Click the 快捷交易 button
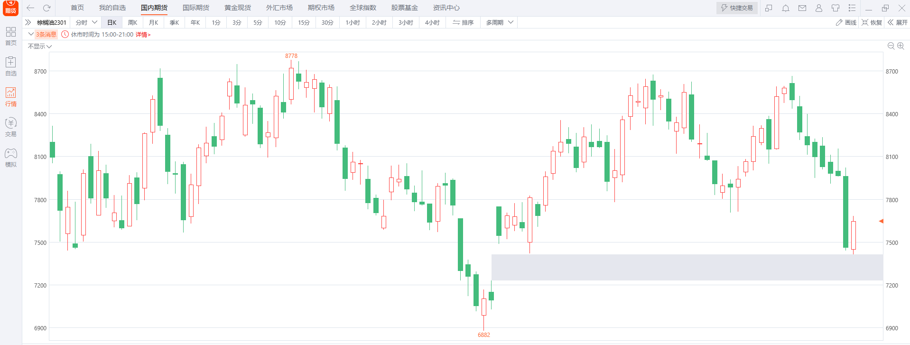Viewport: 910px width, 345px height. [x=737, y=8]
